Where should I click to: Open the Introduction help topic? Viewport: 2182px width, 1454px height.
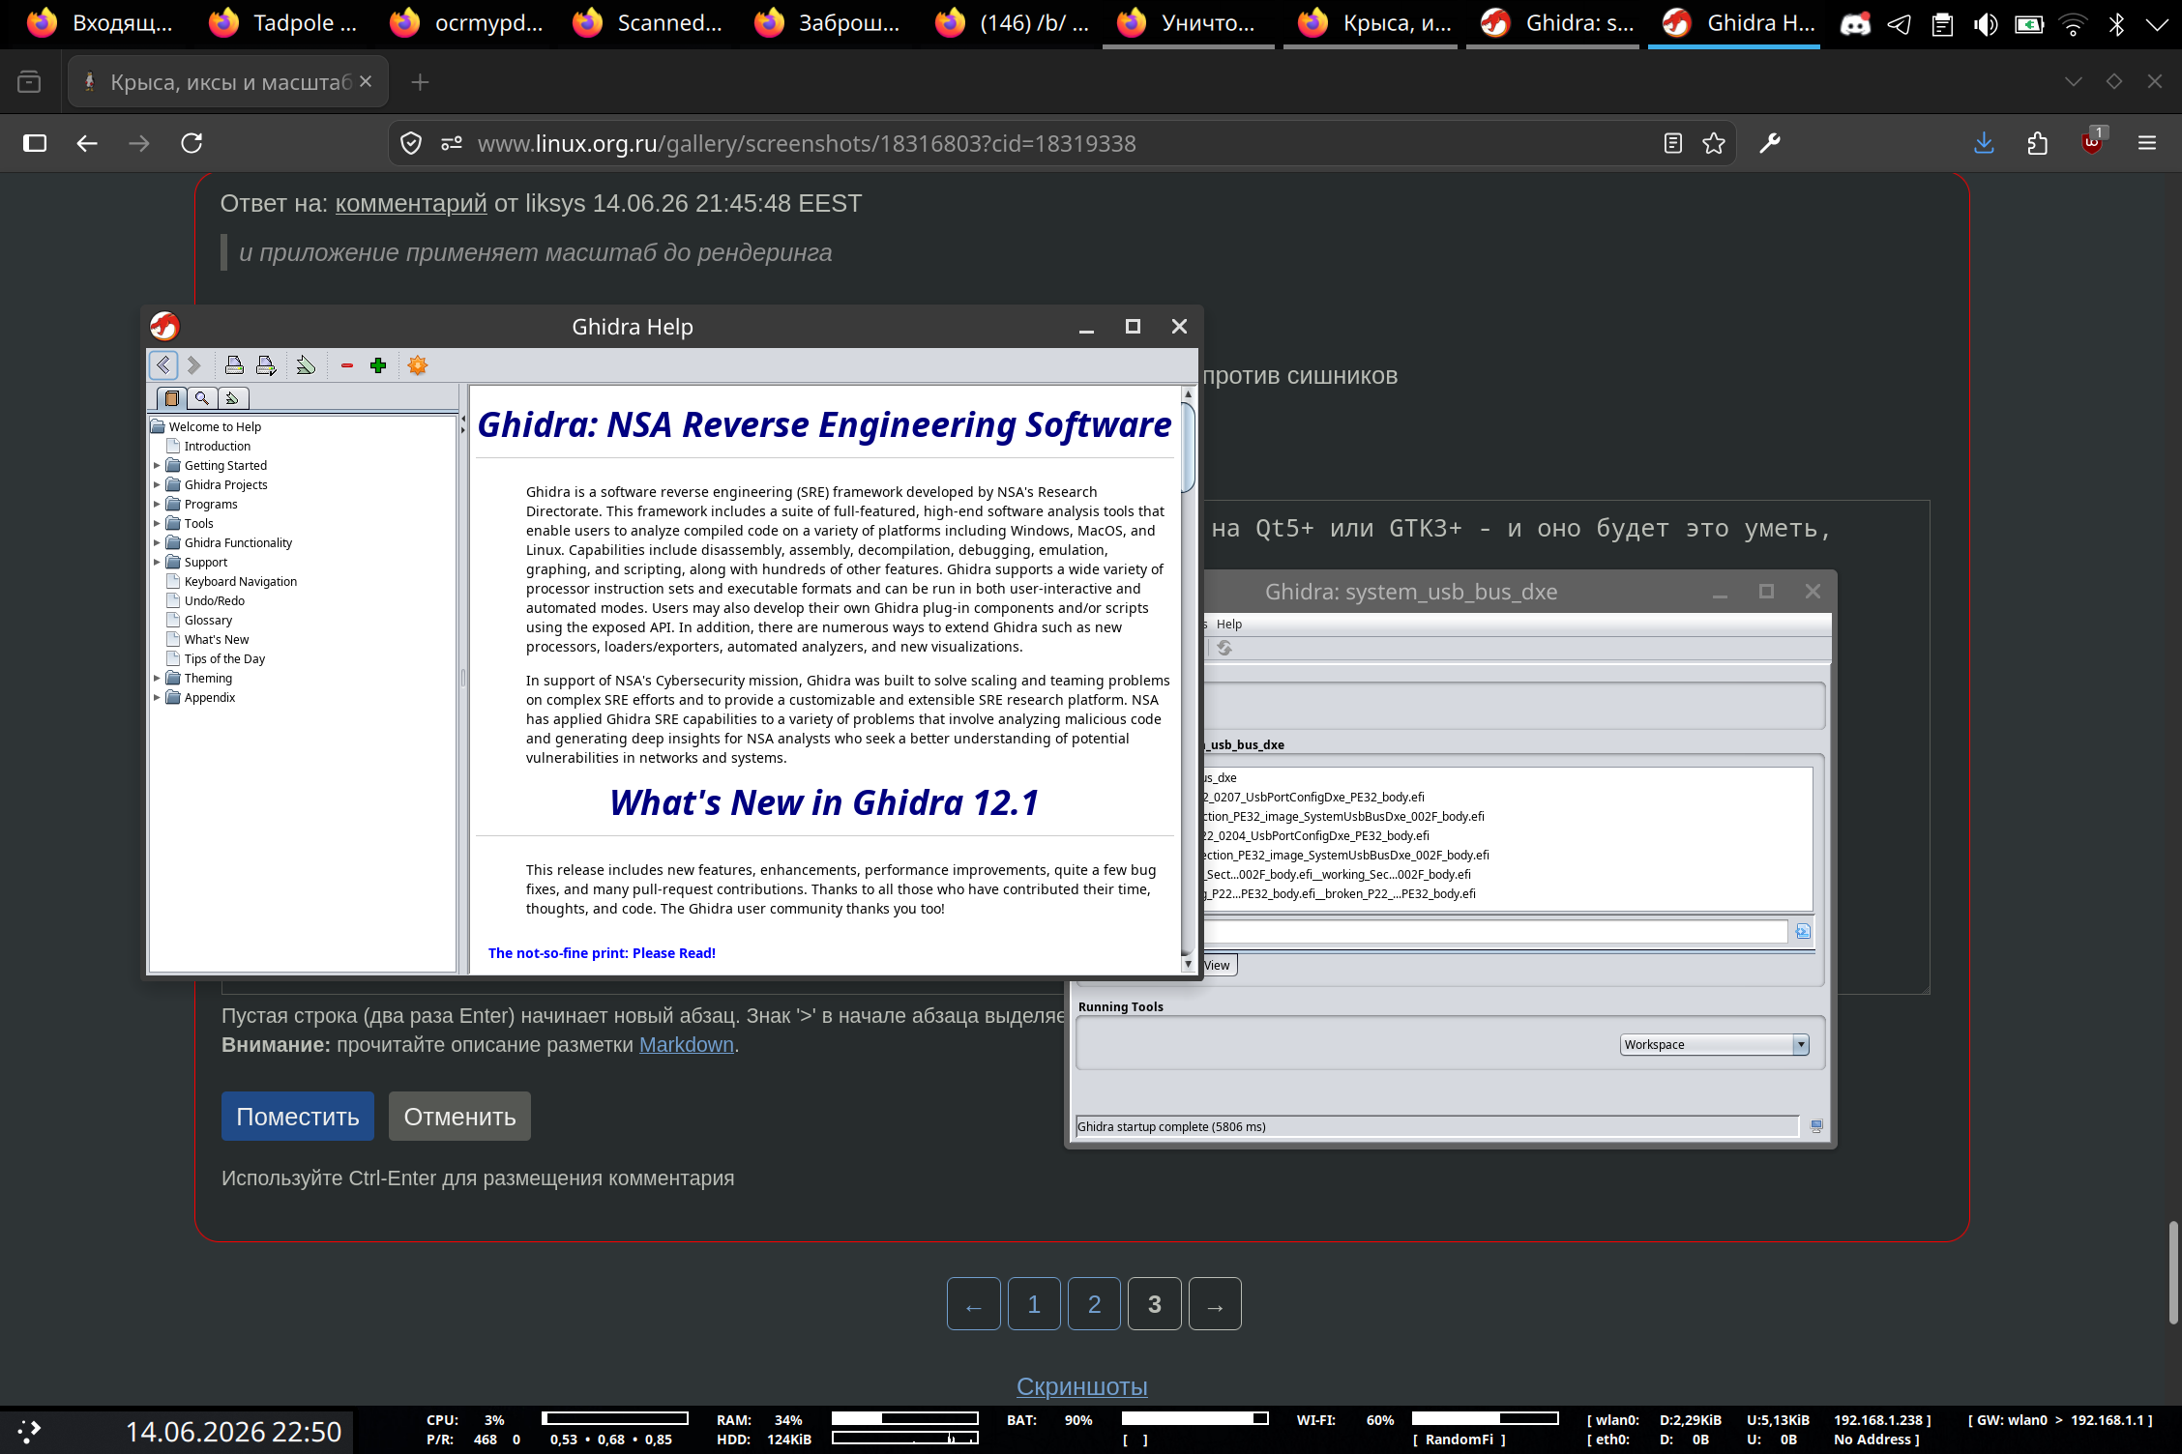pyautogui.click(x=218, y=447)
